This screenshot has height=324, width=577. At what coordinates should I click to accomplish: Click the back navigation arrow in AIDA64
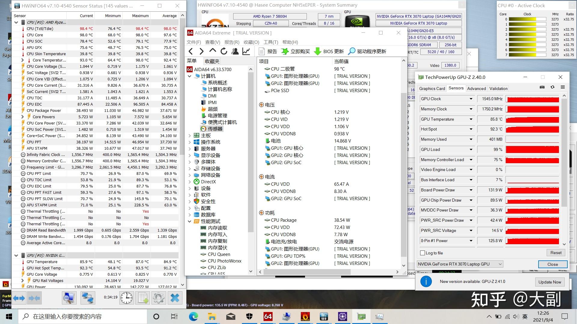coord(191,51)
